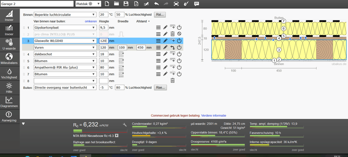
Task: Toggle Ampatherm PIR layer power icon
Action: click(x=179, y=68)
